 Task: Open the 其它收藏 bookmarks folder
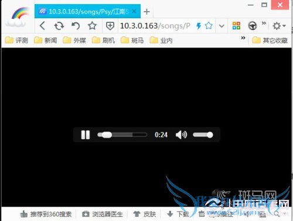pyautogui.click(x=270, y=41)
